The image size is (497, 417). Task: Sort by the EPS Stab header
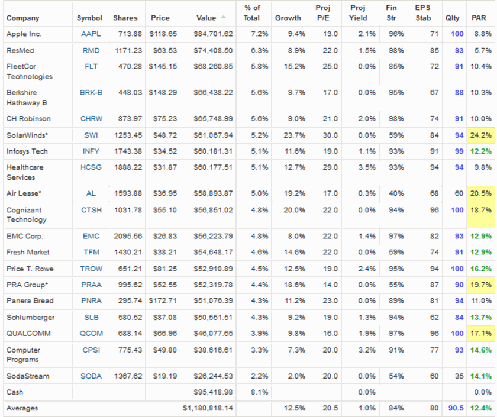[423, 13]
